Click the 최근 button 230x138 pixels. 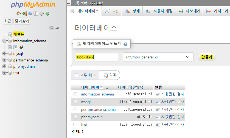click(x=8, y=21)
